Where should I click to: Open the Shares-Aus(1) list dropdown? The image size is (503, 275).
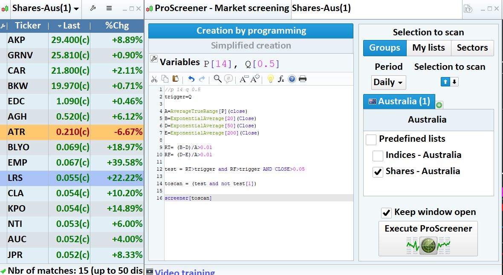click(x=46, y=9)
